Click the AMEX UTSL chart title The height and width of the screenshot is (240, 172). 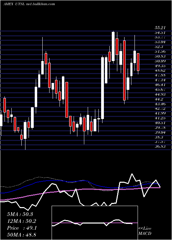[14, 4]
